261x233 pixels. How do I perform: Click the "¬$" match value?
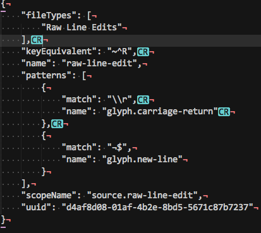pyautogui.click(x=117, y=147)
